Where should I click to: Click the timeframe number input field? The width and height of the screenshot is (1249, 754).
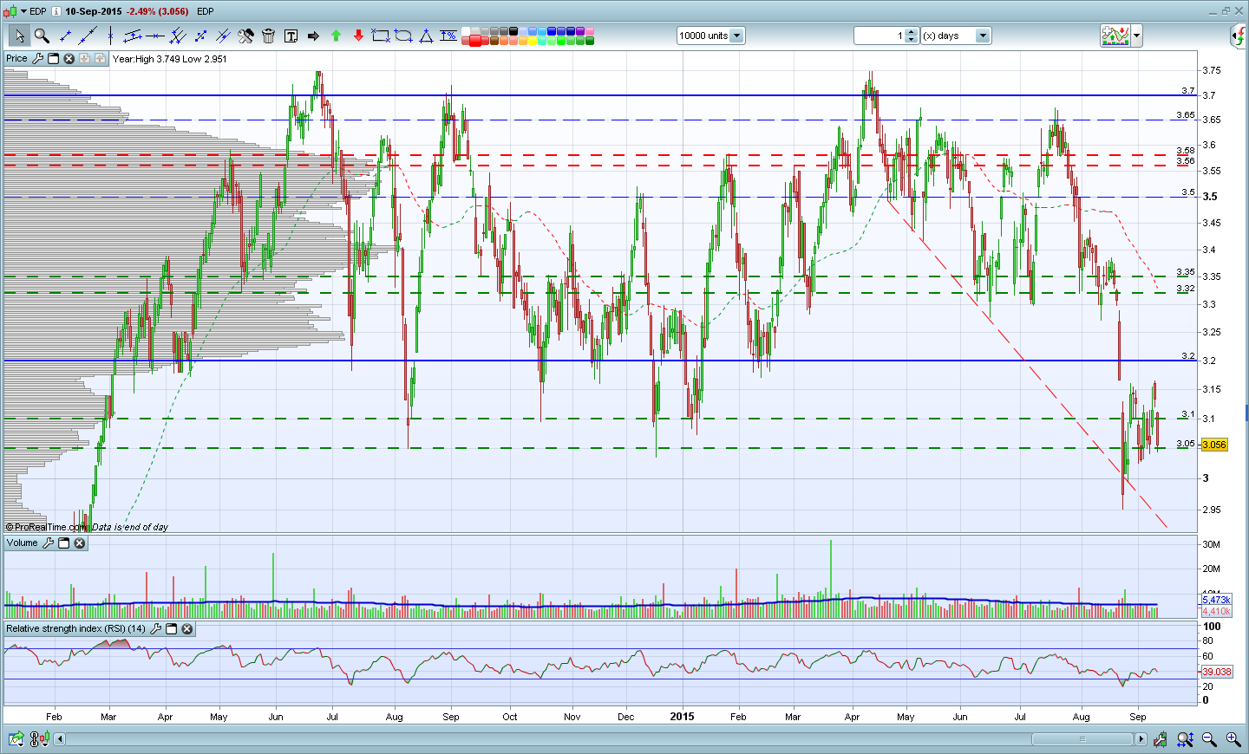pyautogui.click(x=880, y=36)
